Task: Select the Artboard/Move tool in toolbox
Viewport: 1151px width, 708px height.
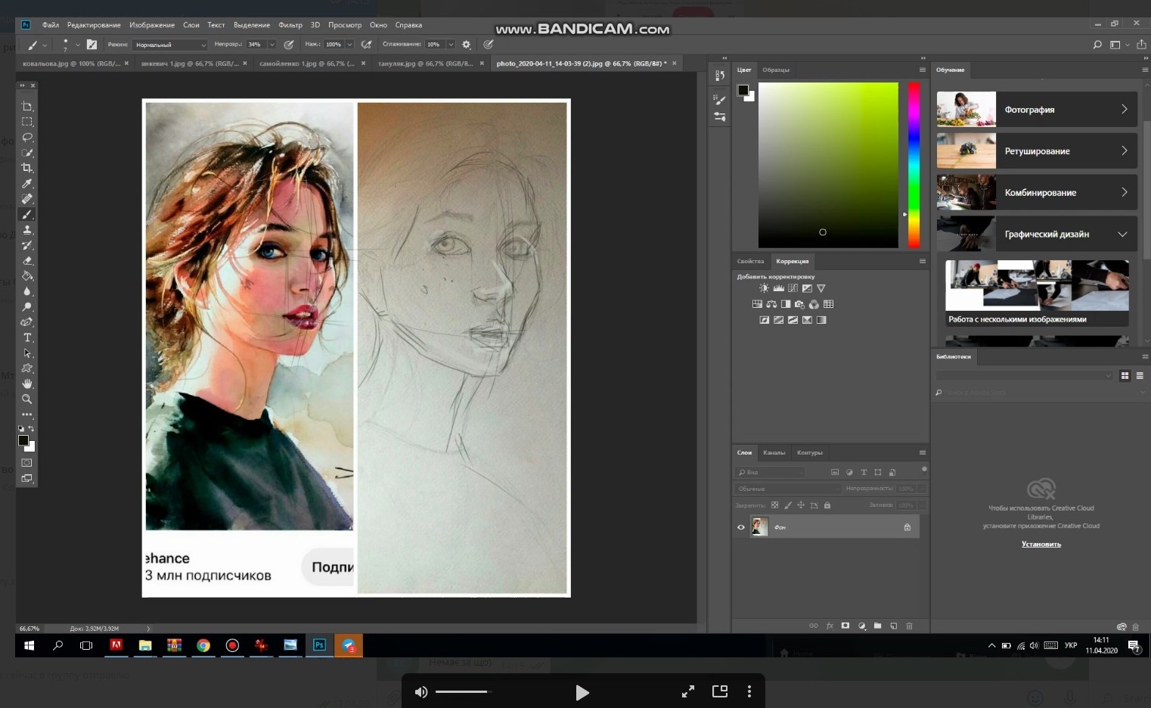Action: (27, 107)
